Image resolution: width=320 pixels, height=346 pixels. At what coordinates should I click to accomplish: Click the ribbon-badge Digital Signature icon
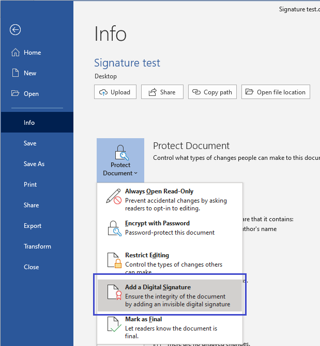(x=114, y=292)
